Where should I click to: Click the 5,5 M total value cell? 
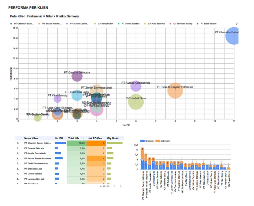tap(76, 163)
